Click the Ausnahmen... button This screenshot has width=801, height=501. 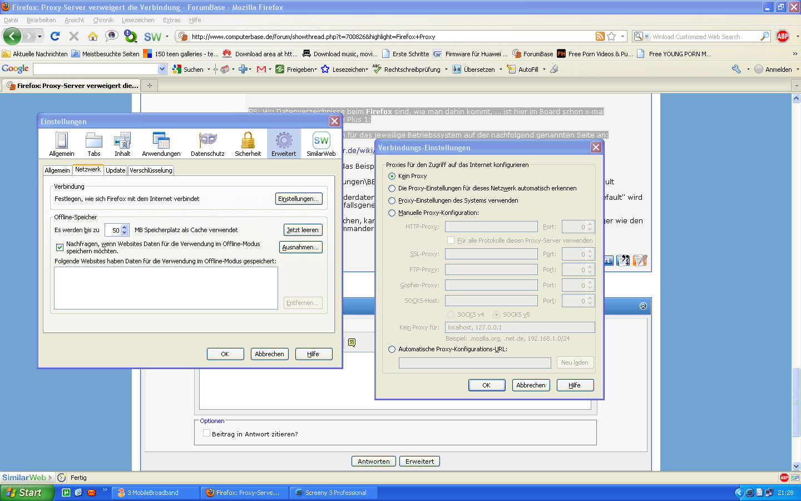[x=300, y=247]
